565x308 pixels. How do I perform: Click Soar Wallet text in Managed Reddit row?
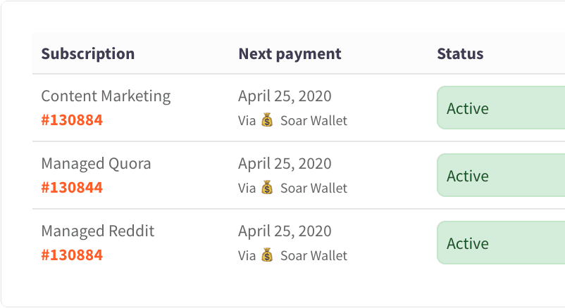coord(313,255)
